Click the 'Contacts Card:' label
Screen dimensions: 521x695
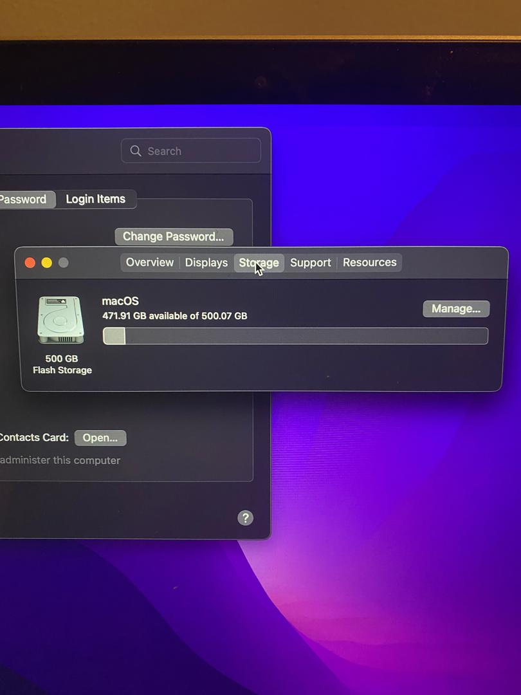pyautogui.click(x=34, y=438)
